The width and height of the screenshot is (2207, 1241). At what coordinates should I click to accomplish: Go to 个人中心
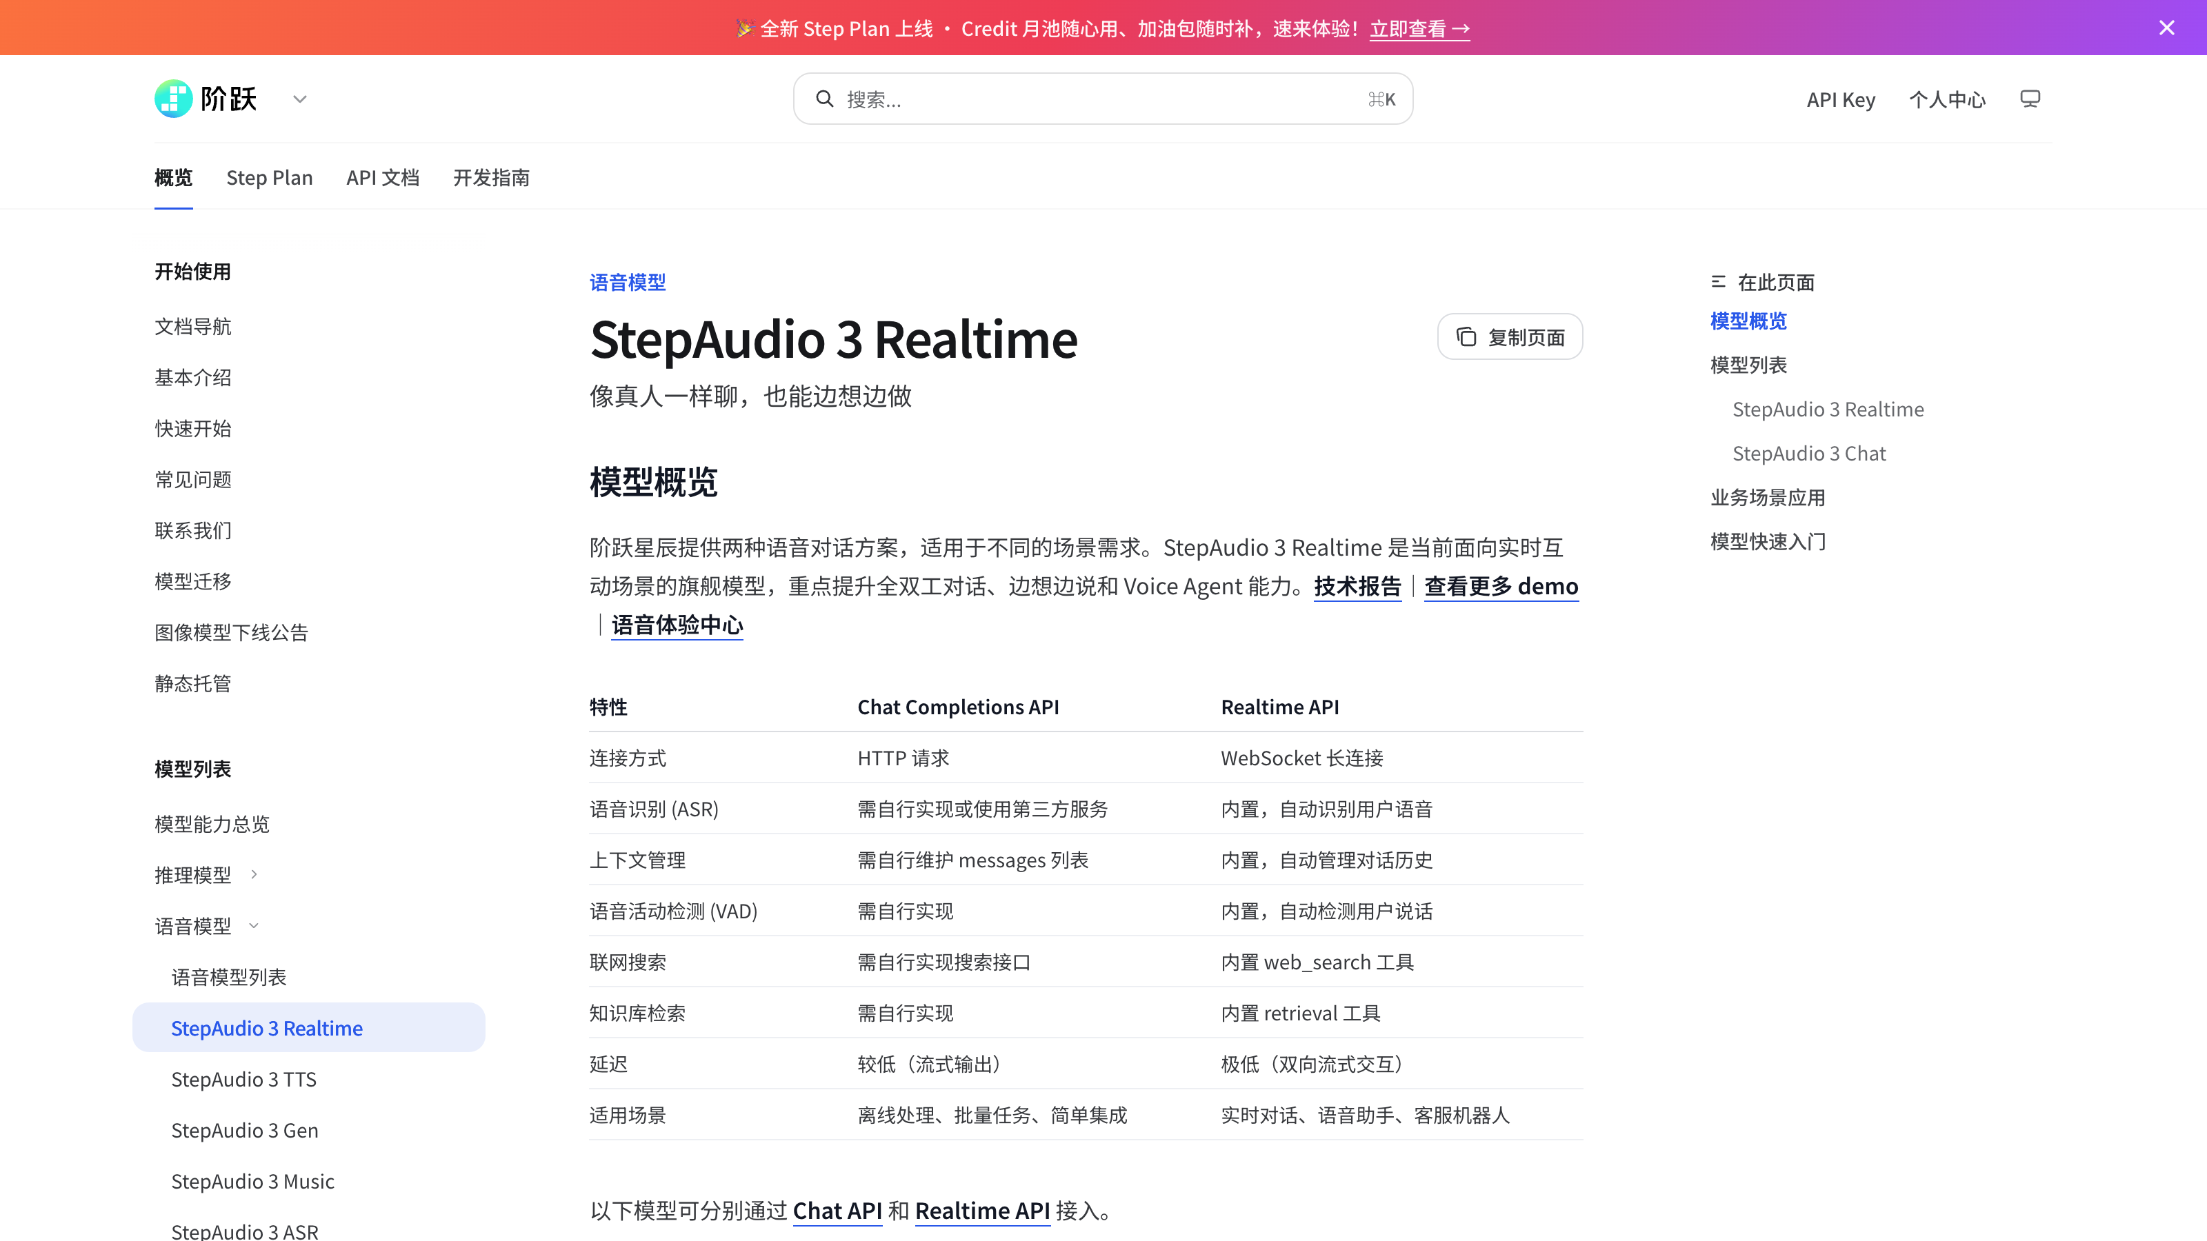point(1946,100)
